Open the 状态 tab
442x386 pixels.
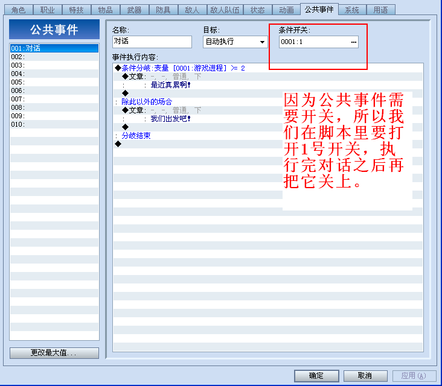pyautogui.click(x=258, y=10)
